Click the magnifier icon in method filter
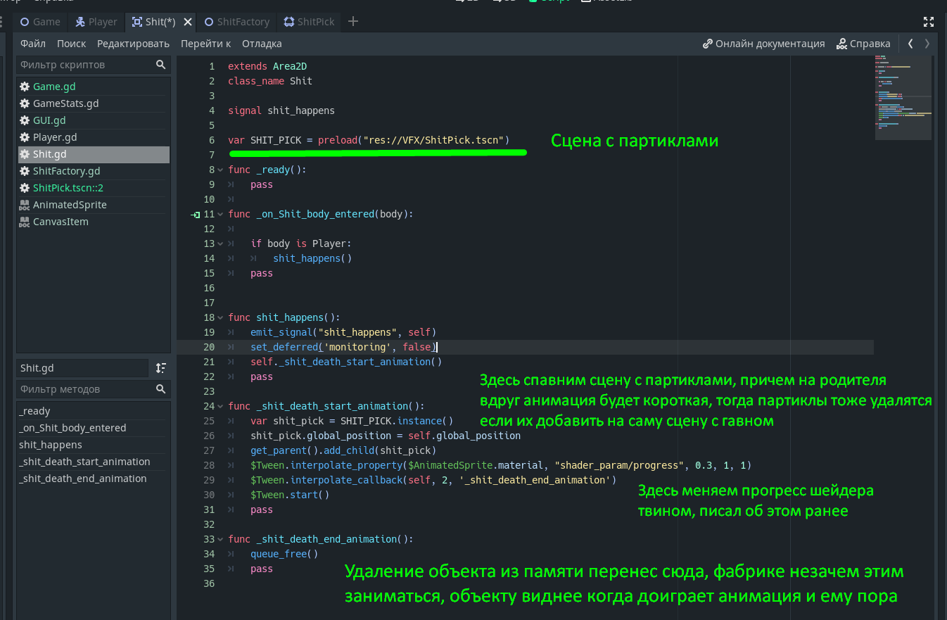This screenshot has height=620, width=947. (161, 389)
